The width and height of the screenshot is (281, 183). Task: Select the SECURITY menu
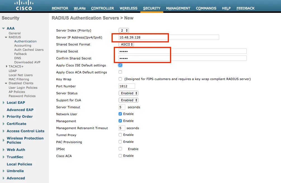pyautogui.click(x=152, y=8)
